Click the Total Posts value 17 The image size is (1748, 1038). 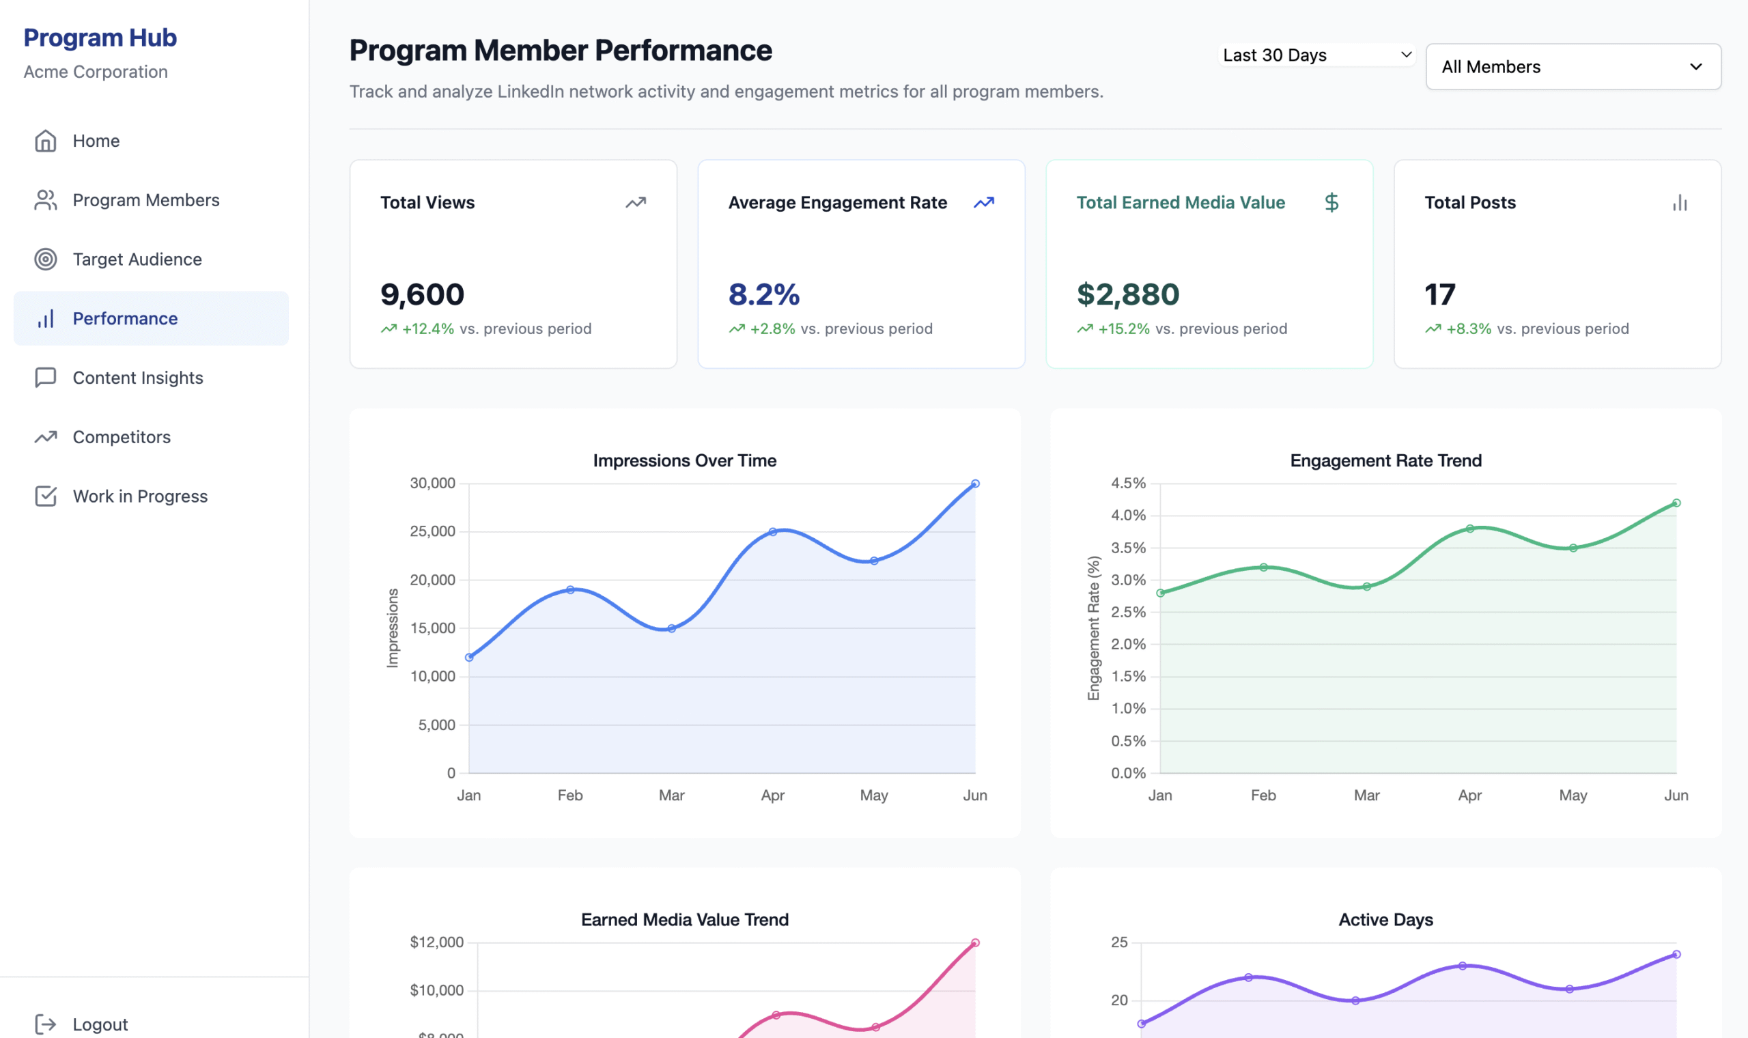1440,294
